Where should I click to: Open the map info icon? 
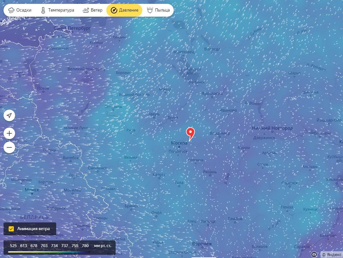click(x=314, y=254)
